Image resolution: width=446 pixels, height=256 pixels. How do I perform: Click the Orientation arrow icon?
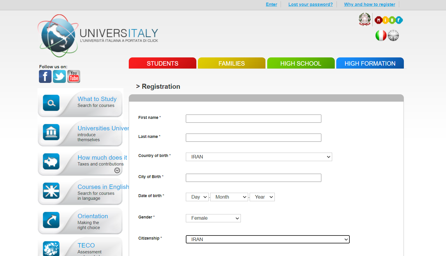point(51,220)
